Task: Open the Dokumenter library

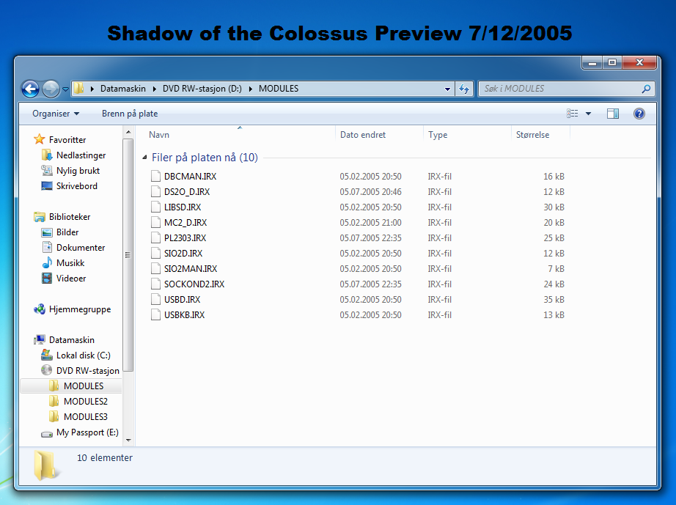Action: [81, 248]
